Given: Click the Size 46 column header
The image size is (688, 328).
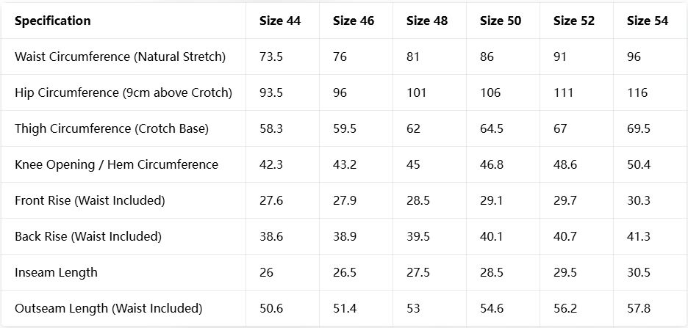Looking at the screenshot, I should pyautogui.click(x=354, y=21).
